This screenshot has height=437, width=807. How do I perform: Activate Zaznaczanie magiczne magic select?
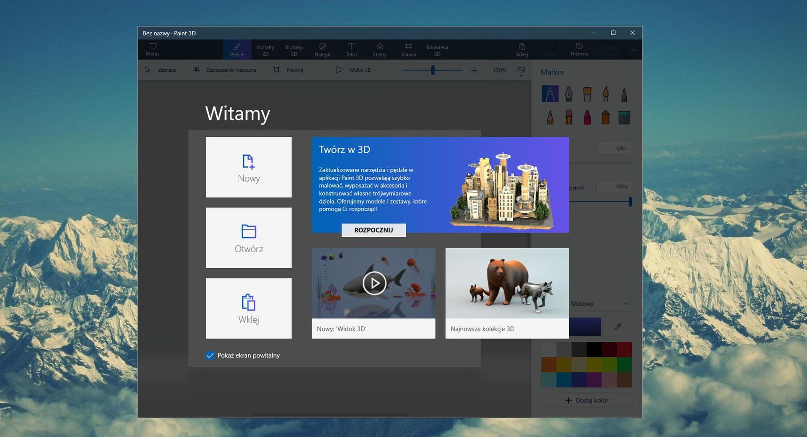[x=224, y=70]
